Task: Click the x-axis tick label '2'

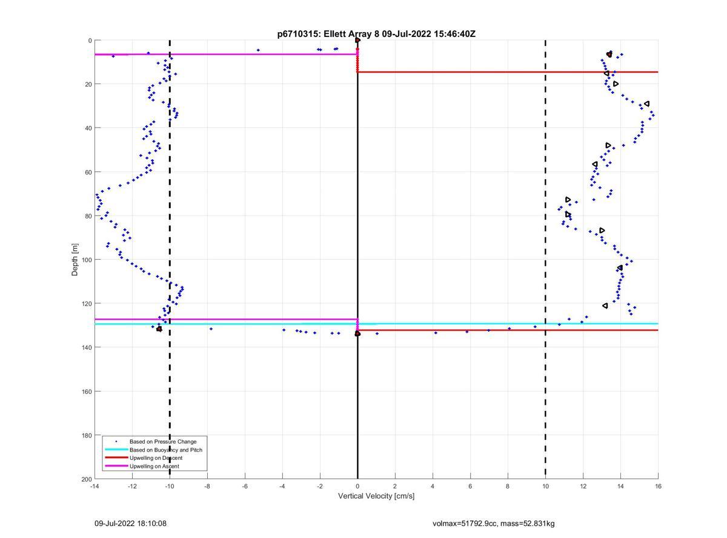Action: [395, 486]
